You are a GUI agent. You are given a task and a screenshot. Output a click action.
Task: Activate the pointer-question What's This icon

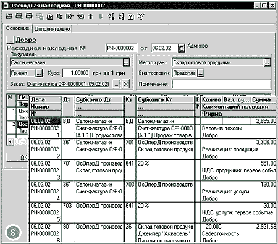pyautogui.click(x=141, y=16)
